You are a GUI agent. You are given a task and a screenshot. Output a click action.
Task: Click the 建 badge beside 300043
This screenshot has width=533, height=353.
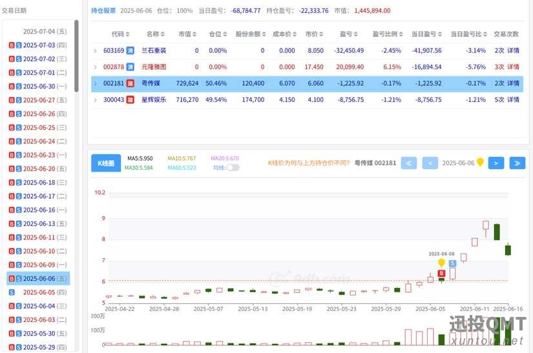pos(131,99)
